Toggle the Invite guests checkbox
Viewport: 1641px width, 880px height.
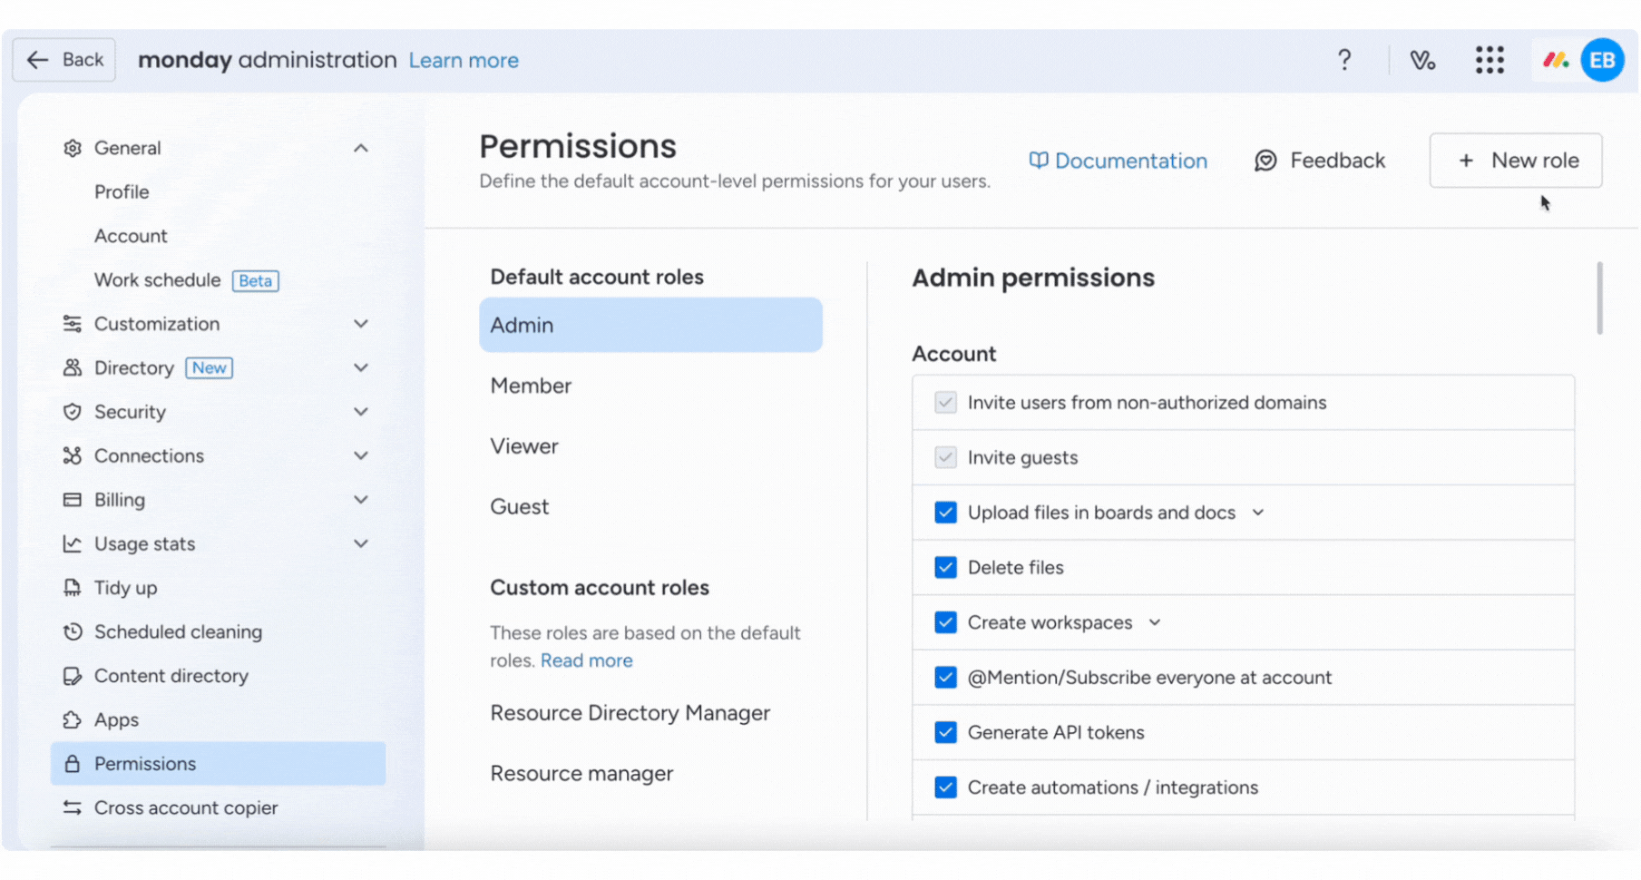[x=945, y=457]
